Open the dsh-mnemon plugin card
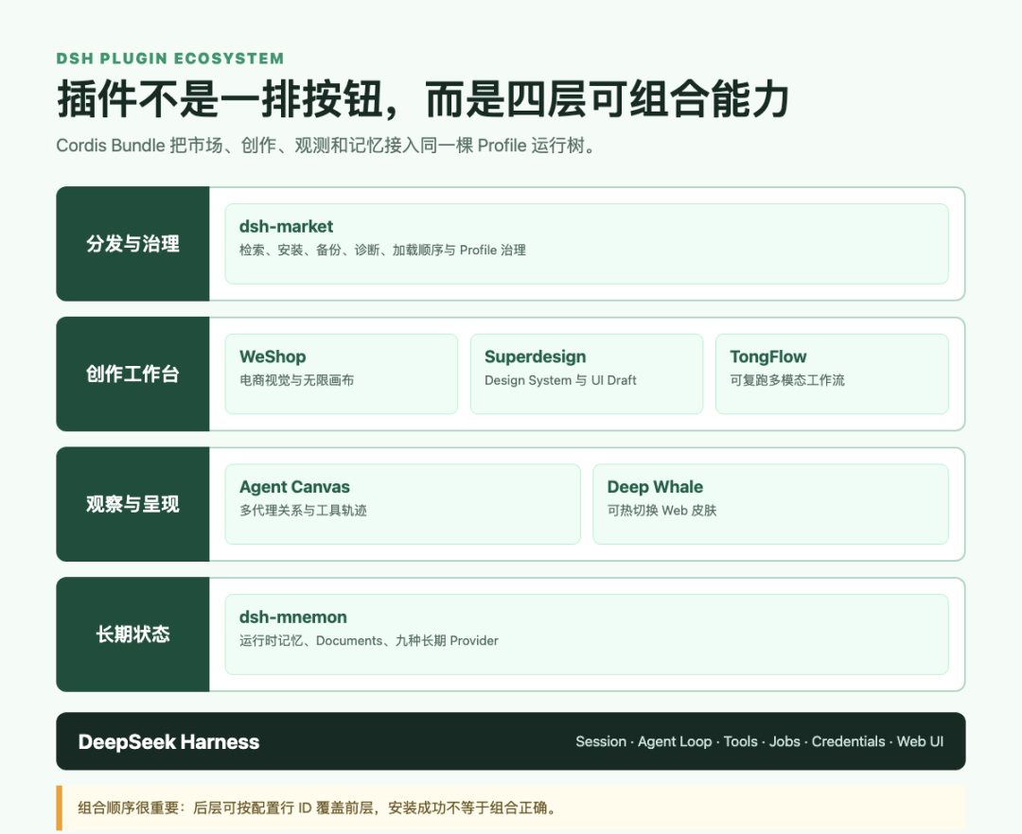This screenshot has height=834, width=1022. click(587, 634)
